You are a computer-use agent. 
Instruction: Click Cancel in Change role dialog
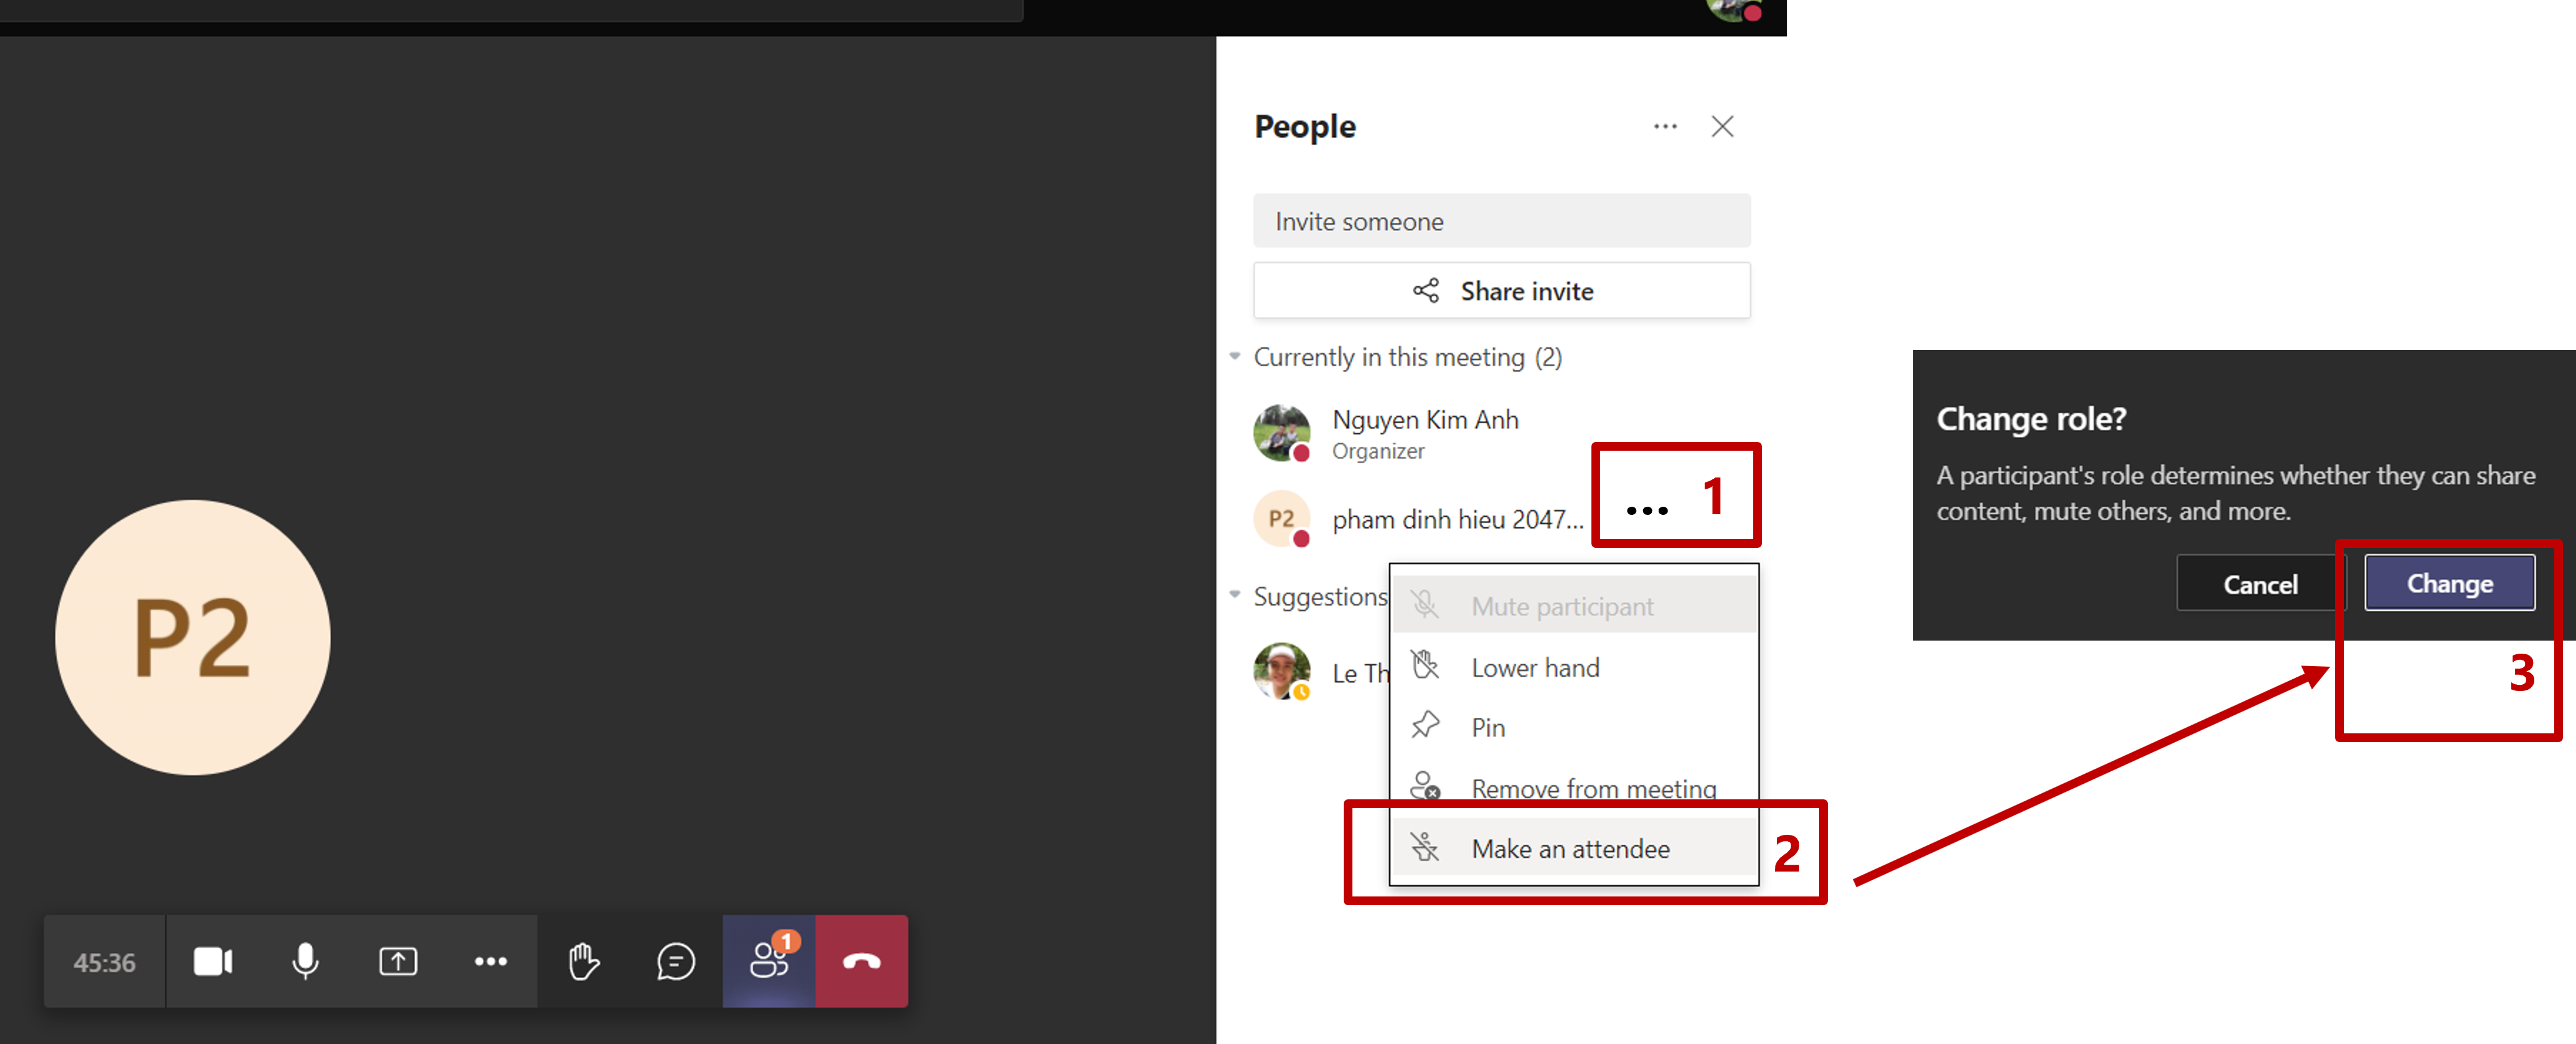pyautogui.click(x=2259, y=584)
